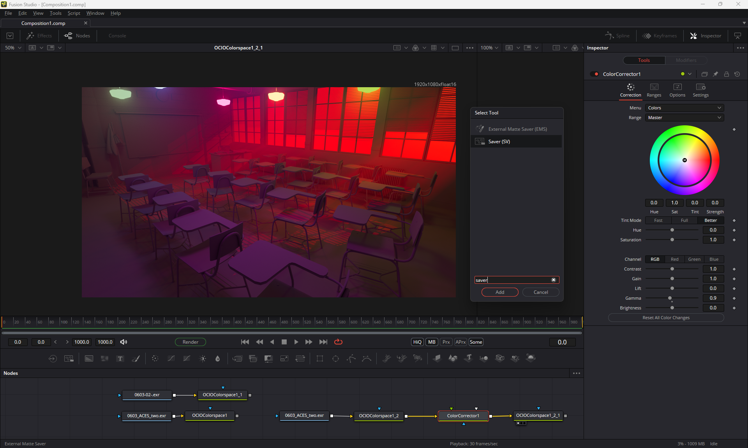This screenshot has width=748, height=448.
Task: Add a Rectangle mask tool
Action: pyautogui.click(x=319, y=358)
